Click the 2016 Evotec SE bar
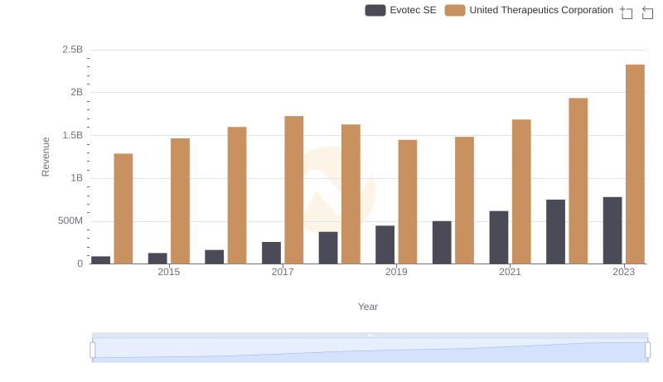663x382 pixels. point(215,257)
